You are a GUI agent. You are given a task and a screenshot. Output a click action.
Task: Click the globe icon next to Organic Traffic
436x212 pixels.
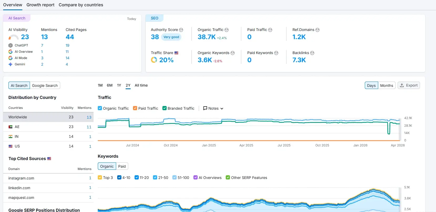pyautogui.click(x=227, y=30)
